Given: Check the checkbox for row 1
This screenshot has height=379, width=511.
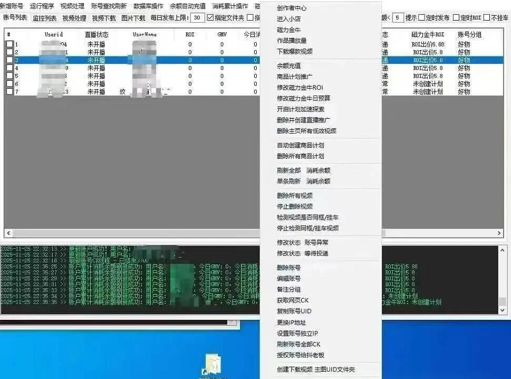Looking at the screenshot, I should pyautogui.click(x=10, y=44).
